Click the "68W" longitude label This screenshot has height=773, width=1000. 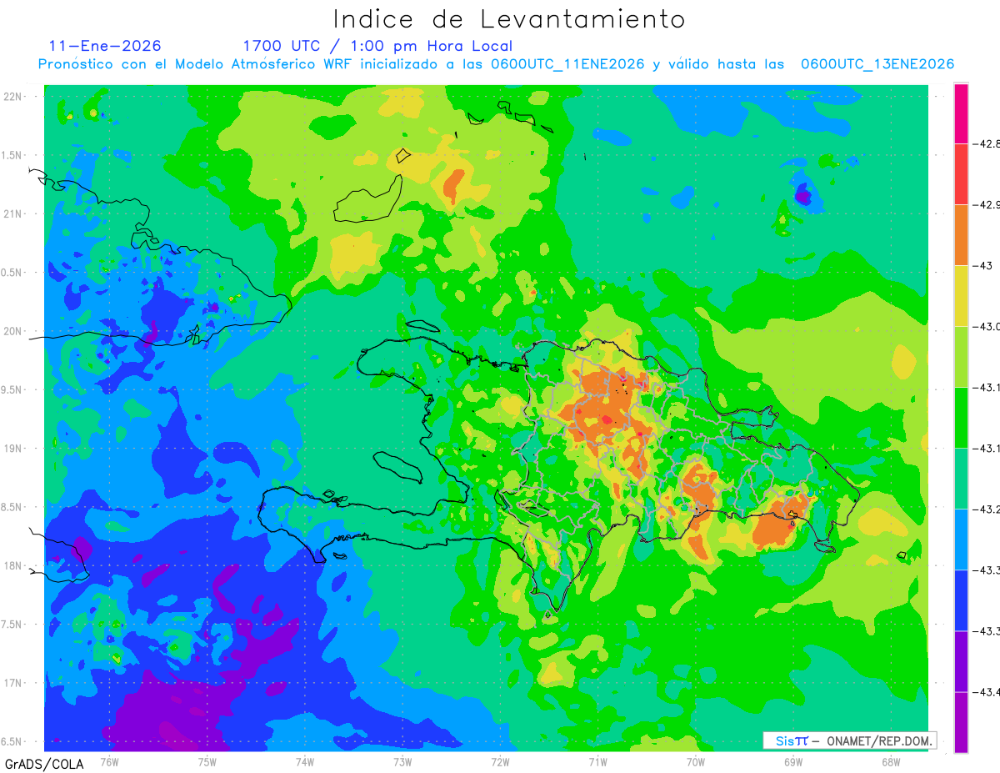click(891, 761)
